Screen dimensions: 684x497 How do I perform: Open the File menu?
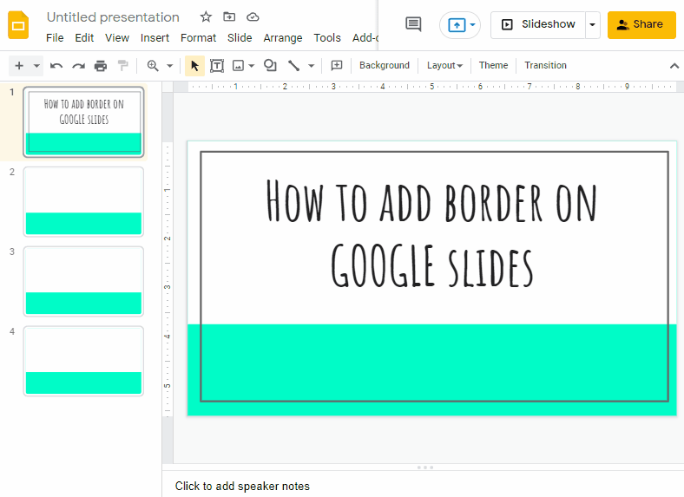(x=55, y=38)
